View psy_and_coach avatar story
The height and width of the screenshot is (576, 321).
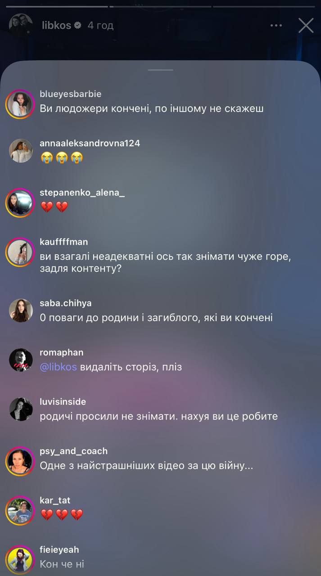point(21,461)
